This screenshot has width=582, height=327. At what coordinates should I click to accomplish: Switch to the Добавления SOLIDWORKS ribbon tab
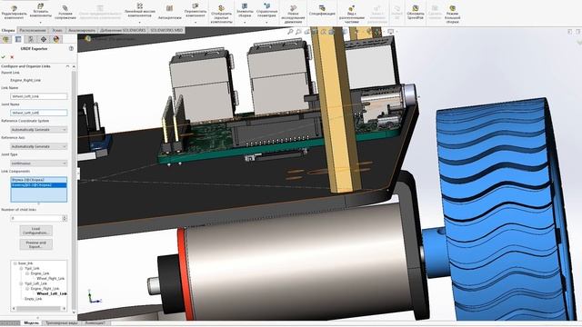tap(123, 30)
